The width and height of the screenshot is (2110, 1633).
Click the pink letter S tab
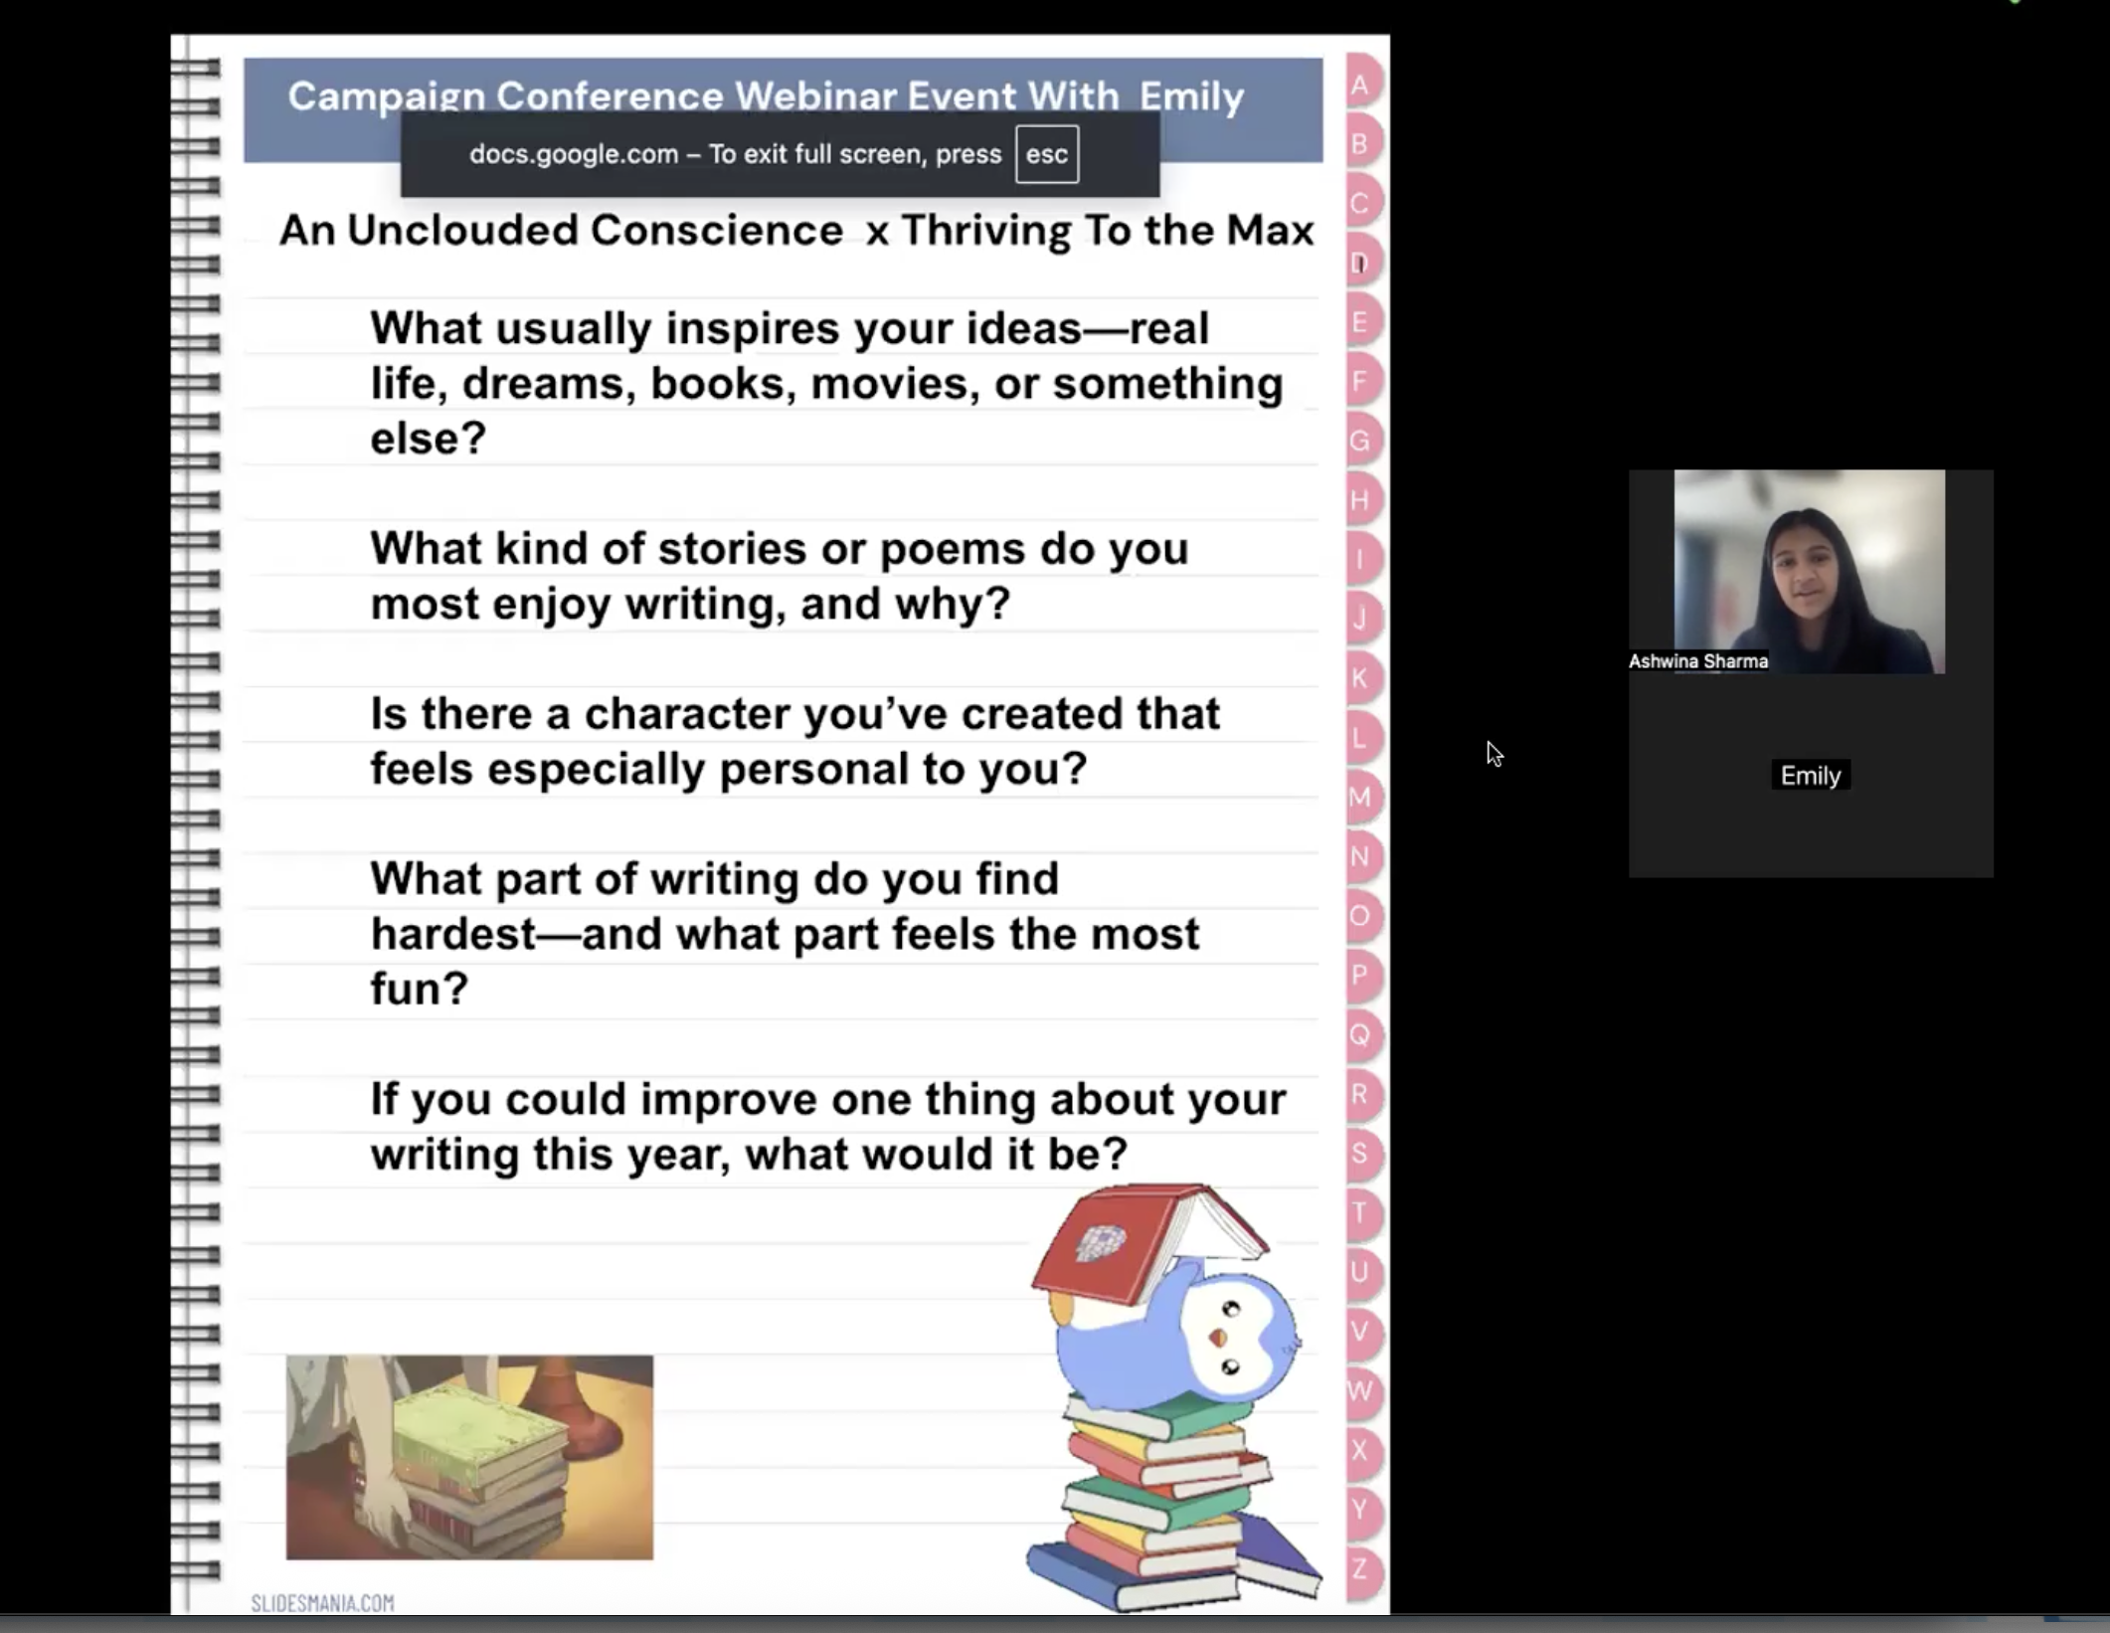[x=1360, y=1154]
